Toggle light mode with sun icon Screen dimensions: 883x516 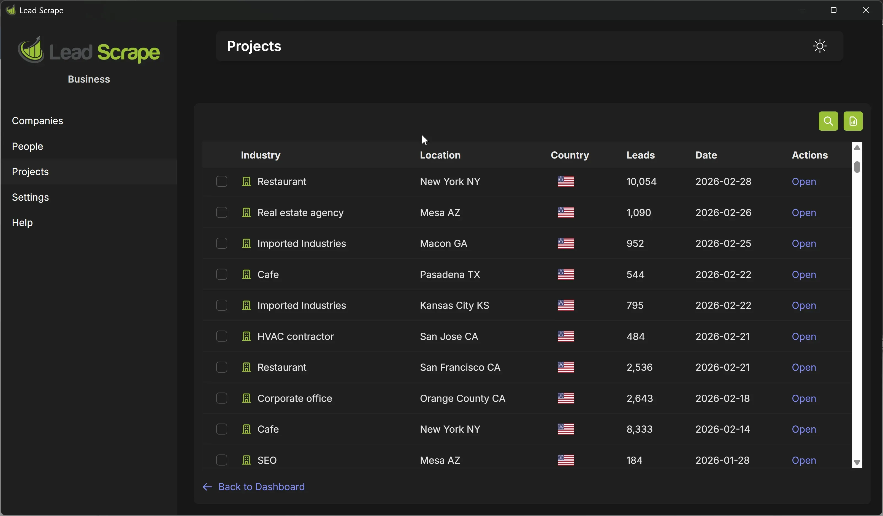pos(820,46)
